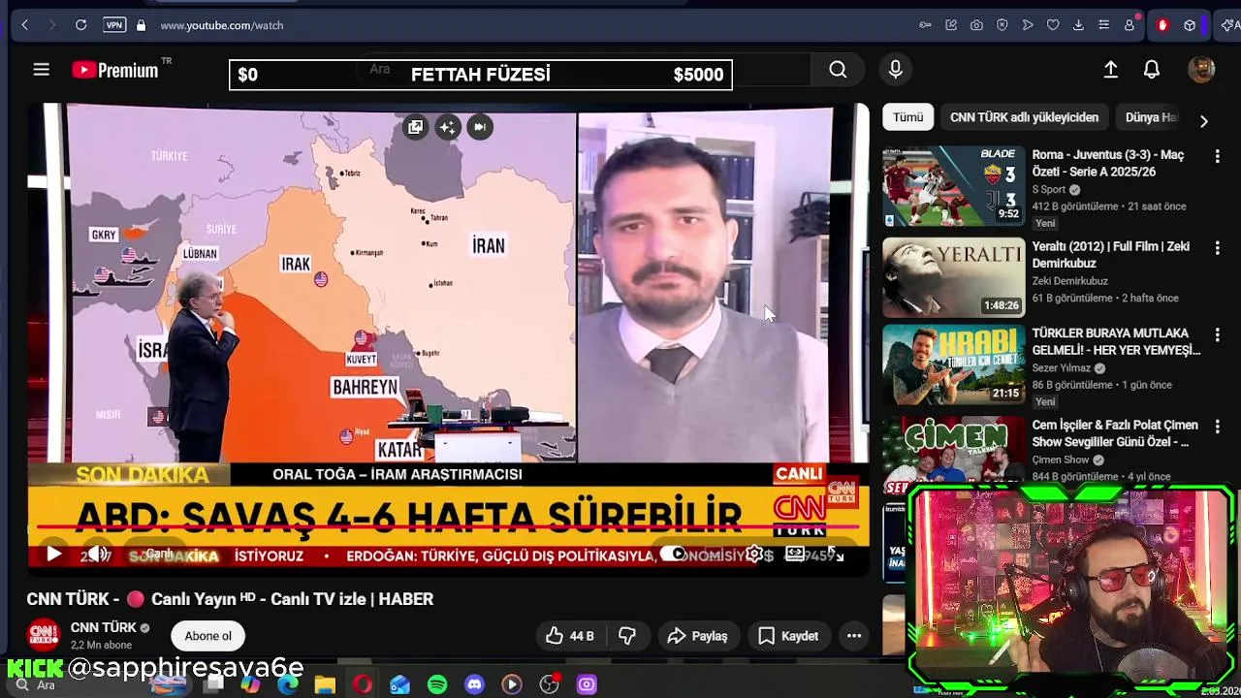The image size is (1241, 698).
Task: Click the YouTube search magnifier button
Action: (x=838, y=70)
